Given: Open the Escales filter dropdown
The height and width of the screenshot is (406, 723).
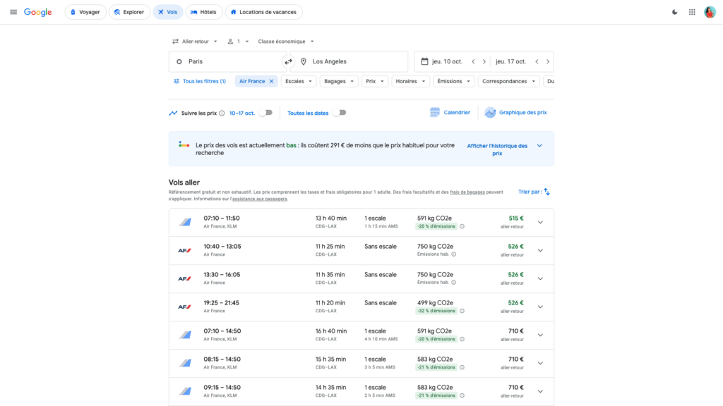Looking at the screenshot, I should pyautogui.click(x=299, y=82).
